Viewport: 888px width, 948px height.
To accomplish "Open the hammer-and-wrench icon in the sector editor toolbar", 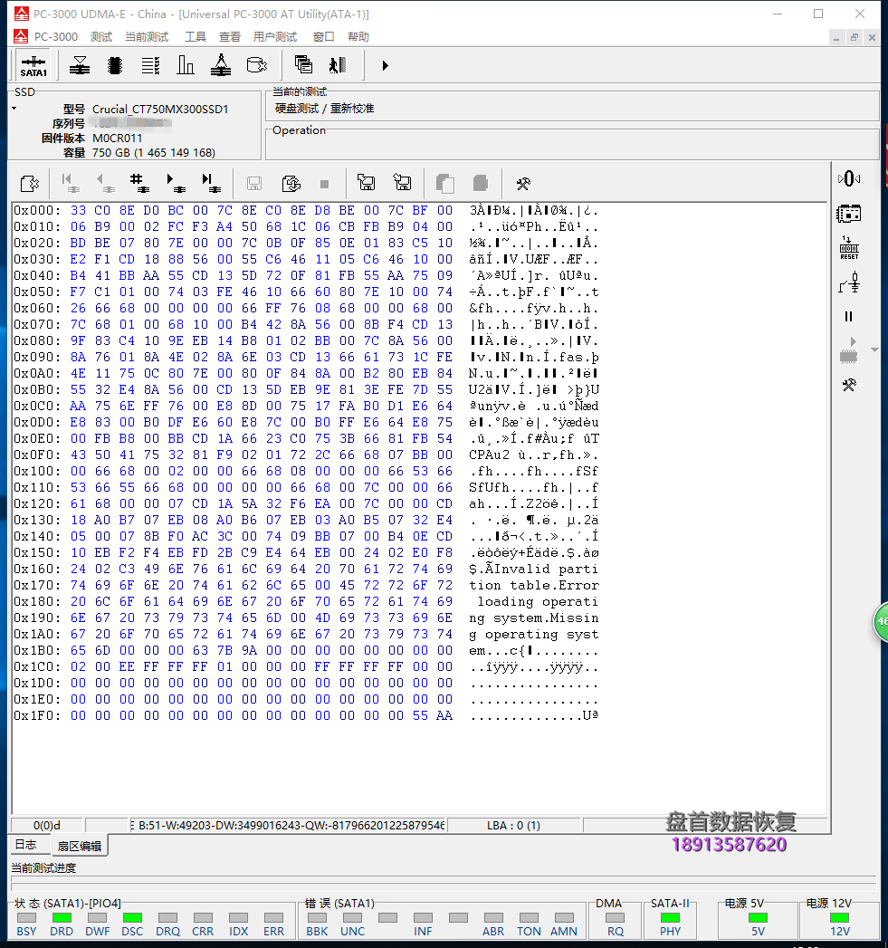I will click(x=523, y=184).
